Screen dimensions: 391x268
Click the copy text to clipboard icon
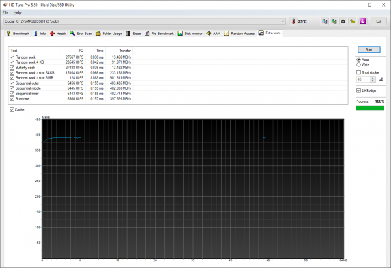point(325,21)
